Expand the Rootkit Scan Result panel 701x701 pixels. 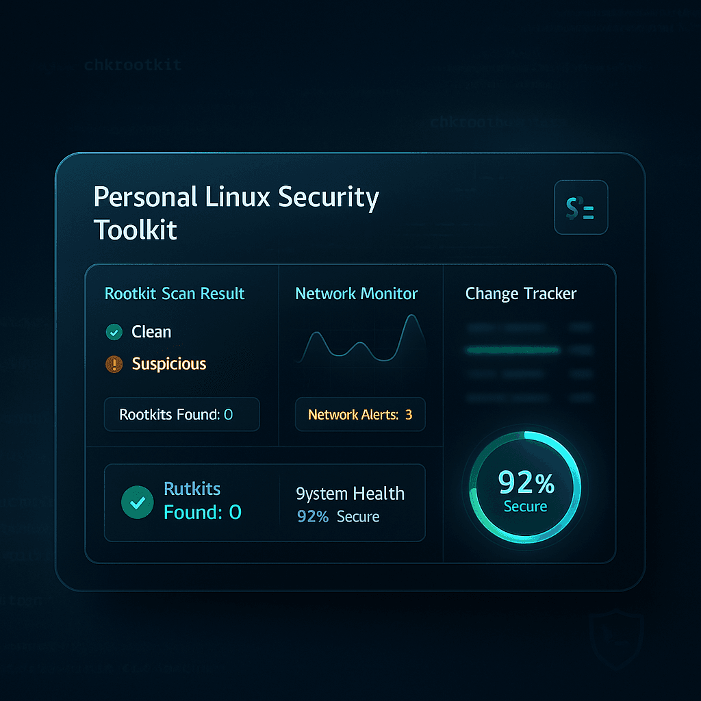click(x=175, y=294)
